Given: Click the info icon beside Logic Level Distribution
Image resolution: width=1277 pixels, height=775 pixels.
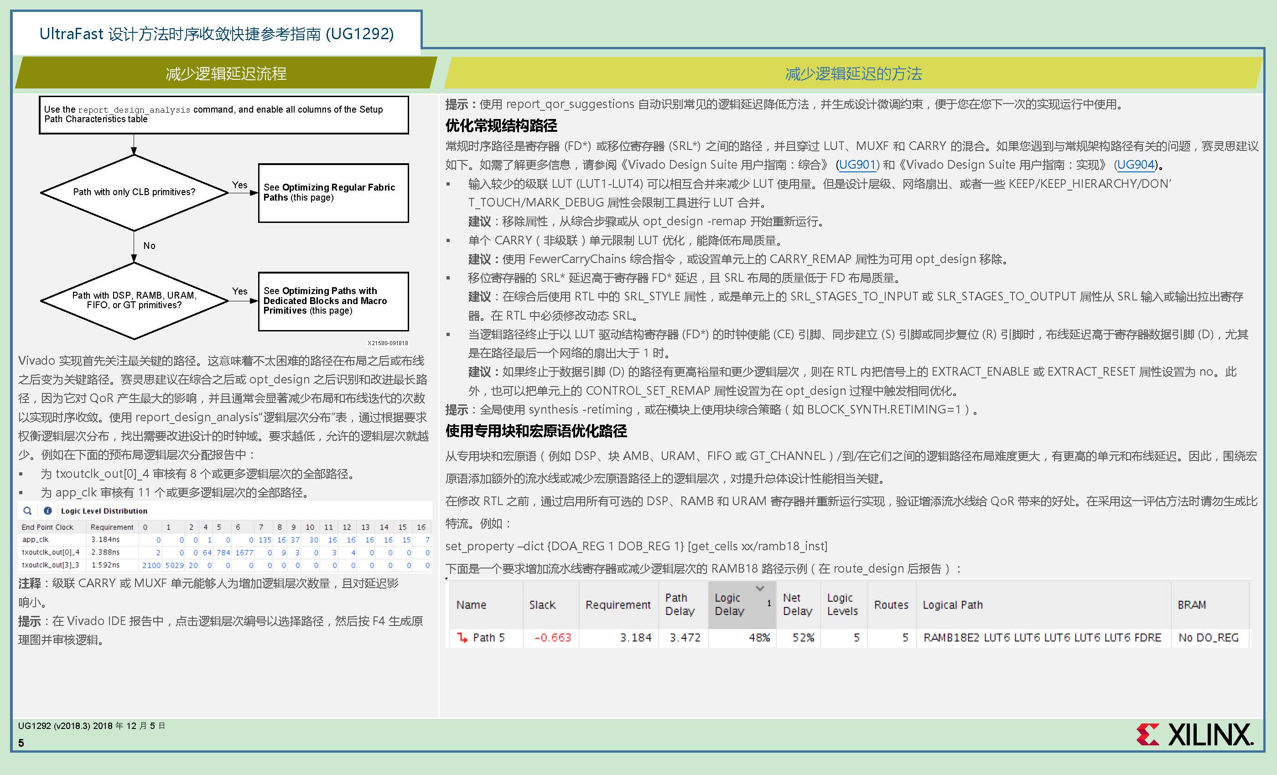Looking at the screenshot, I should click(x=48, y=511).
